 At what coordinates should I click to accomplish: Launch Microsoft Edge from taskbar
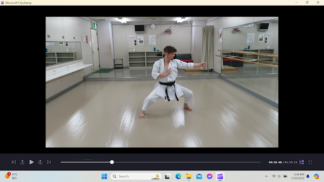178,176
